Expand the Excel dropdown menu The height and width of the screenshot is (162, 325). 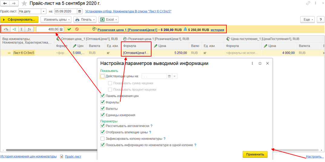[109, 20]
